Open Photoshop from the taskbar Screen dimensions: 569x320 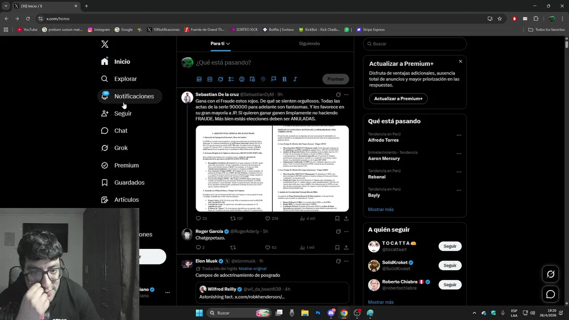(x=318, y=313)
